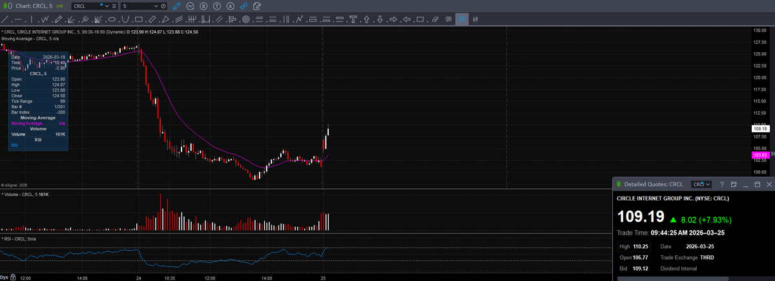This screenshot has width=775, height=281.
Task: Open the symbol list menu icon
Action: coord(114,6)
